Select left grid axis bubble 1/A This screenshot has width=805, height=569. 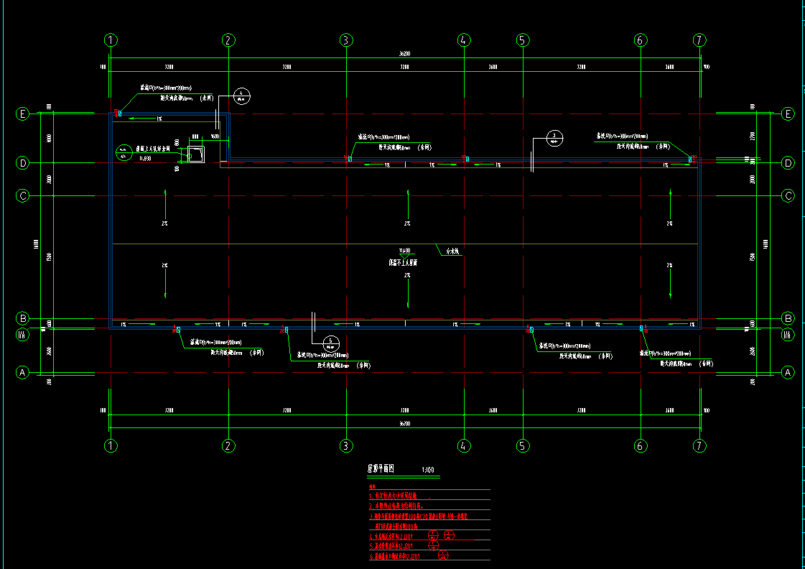coord(23,334)
